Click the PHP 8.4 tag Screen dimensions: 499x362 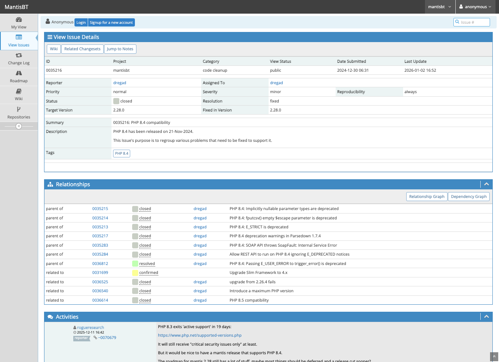[x=122, y=154]
